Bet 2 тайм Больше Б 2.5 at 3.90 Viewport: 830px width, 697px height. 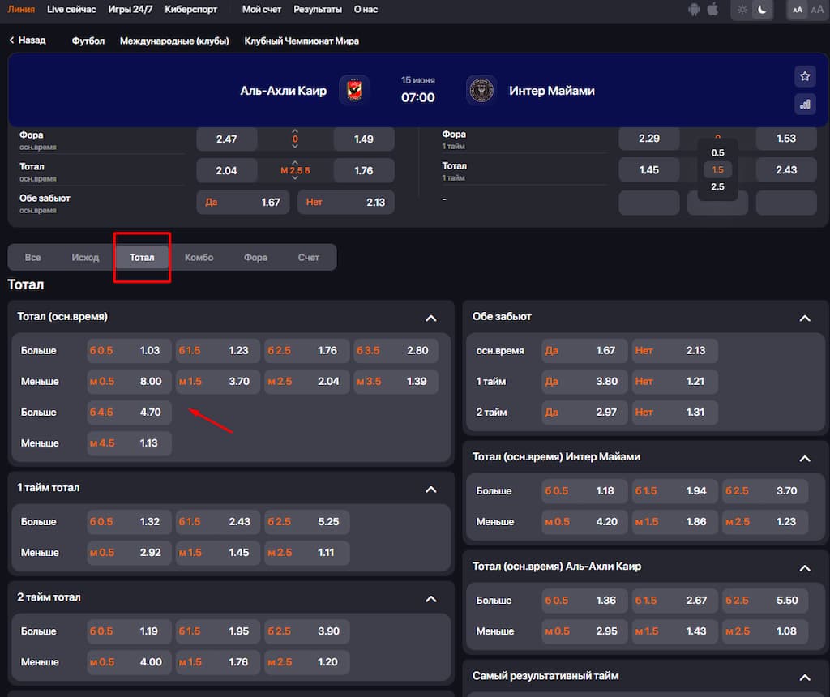coord(306,631)
